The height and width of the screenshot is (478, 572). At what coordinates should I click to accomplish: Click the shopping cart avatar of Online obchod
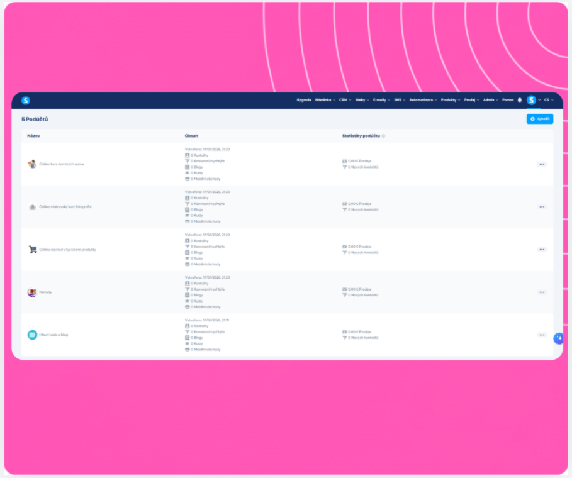click(x=33, y=250)
